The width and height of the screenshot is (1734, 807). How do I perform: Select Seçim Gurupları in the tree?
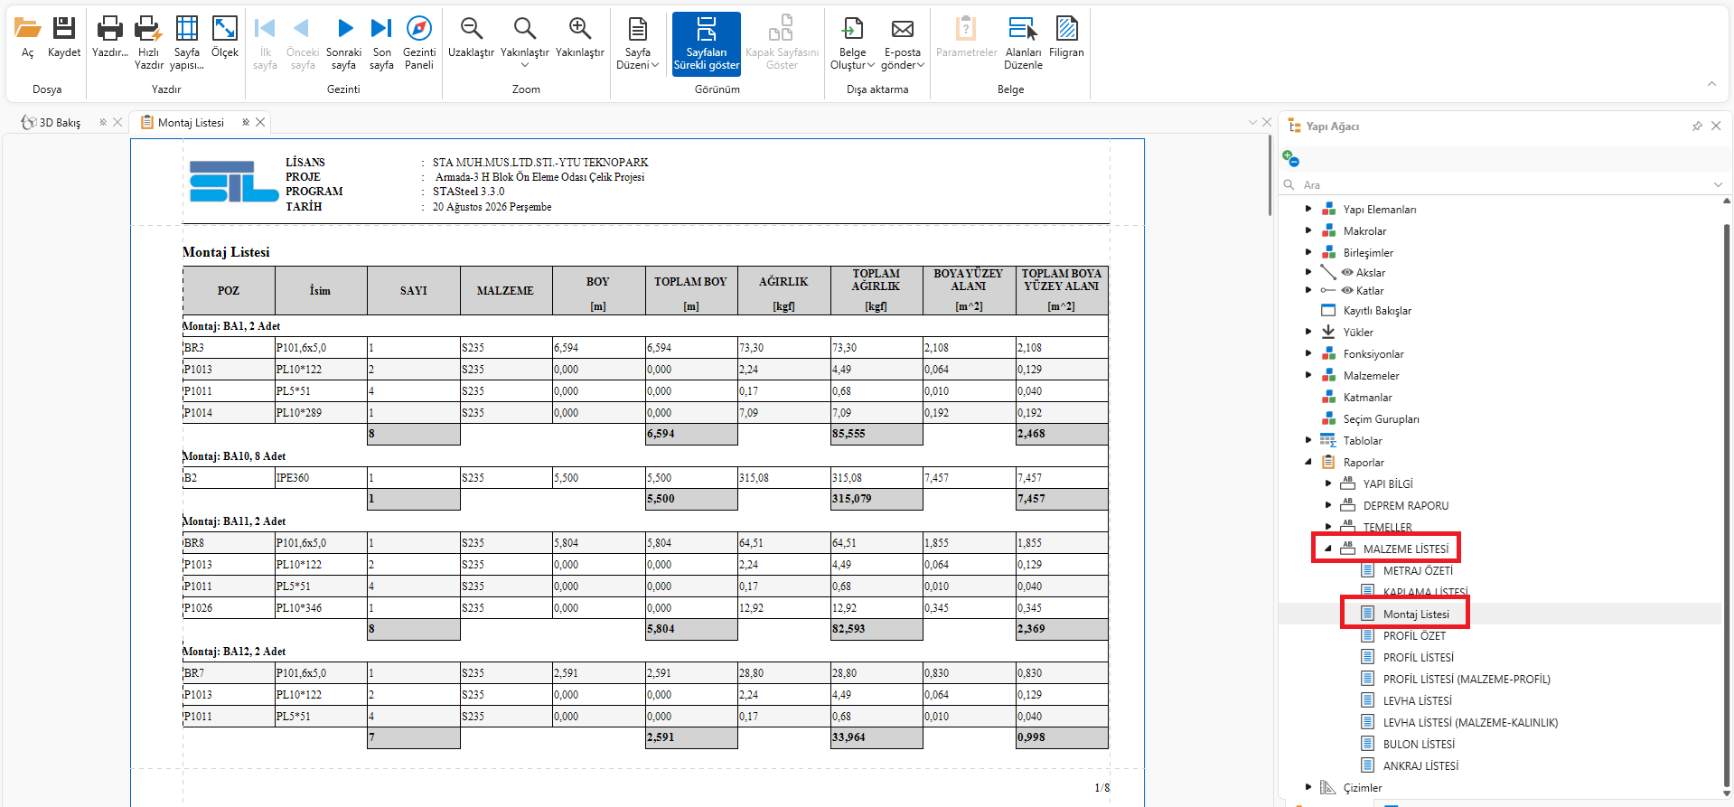1381,419
